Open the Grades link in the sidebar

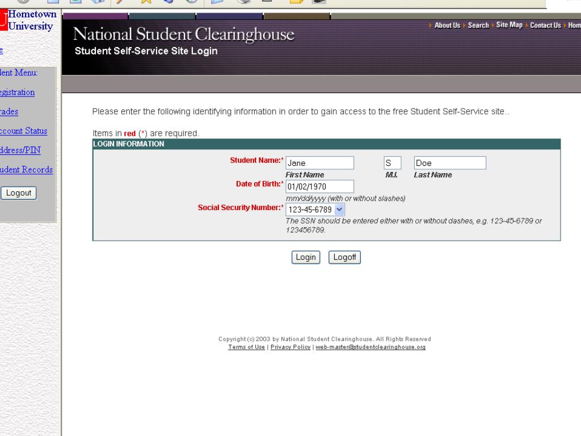(9, 112)
